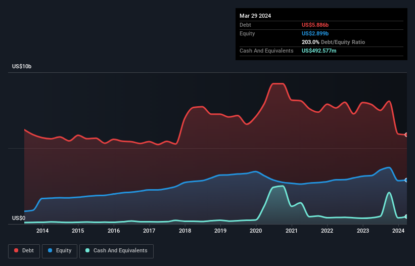Click the US$10b y-axis label

[x=22, y=66]
